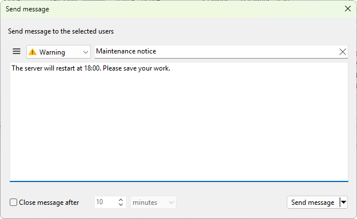Click in the message body text area

179,122
